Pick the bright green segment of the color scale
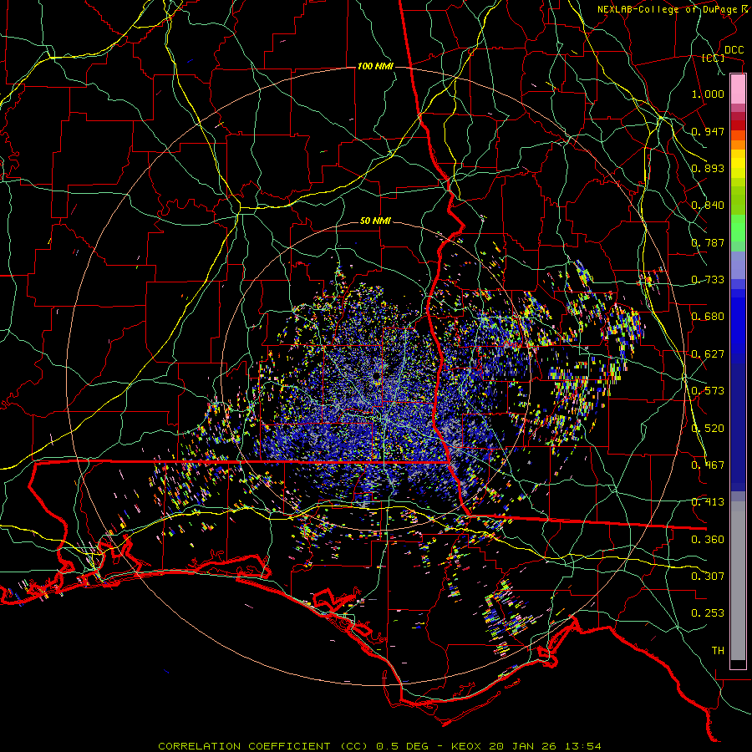Viewport: 752px width, 752px height. (738, 228)
